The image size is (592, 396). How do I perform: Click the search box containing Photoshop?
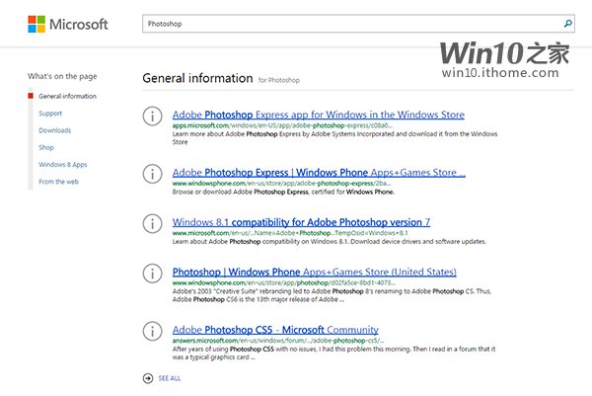(x=358, y=24)
